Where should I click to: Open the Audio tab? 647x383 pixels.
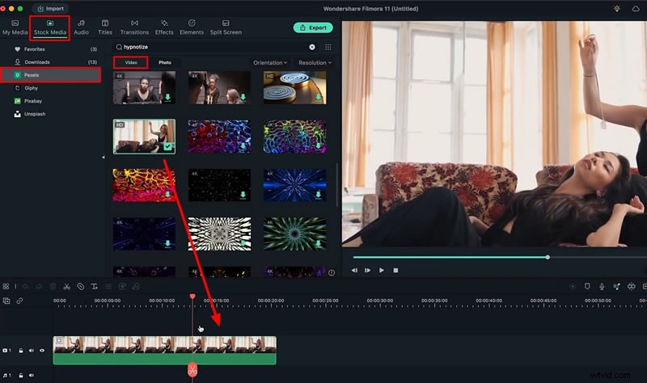(82, 27)
